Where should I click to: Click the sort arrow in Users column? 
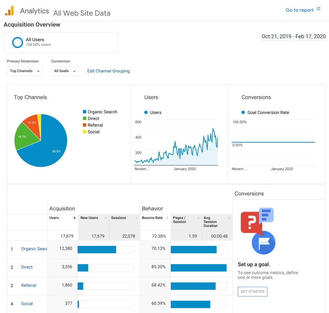pos(75,218)
